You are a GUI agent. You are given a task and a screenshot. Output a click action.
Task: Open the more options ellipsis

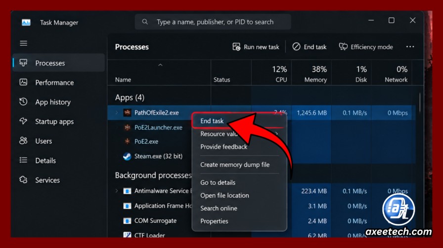[410, 47]
